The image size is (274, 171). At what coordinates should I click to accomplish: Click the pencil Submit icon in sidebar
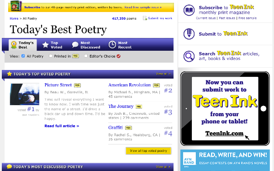click(189, 34)
